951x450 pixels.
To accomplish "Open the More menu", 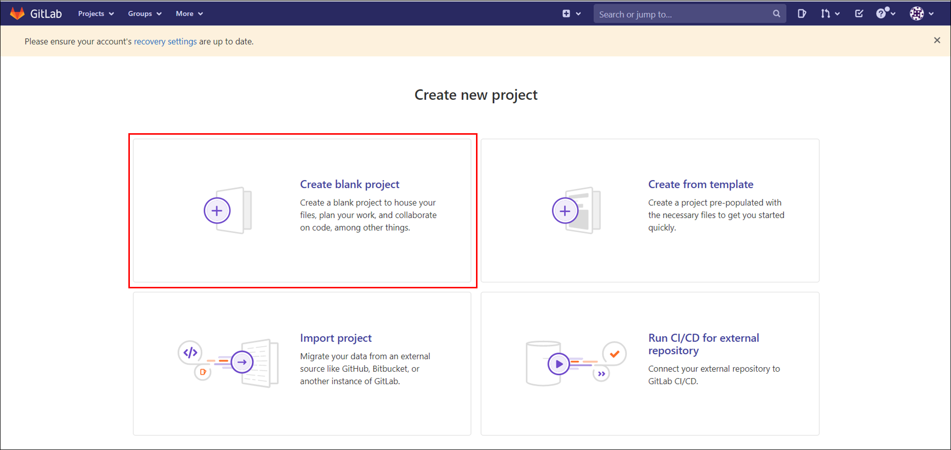I will click(189, 13).
